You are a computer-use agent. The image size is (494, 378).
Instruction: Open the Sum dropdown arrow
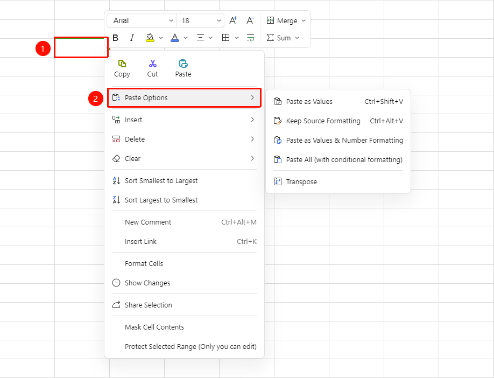pyautogui.click(x=297, y=38)
